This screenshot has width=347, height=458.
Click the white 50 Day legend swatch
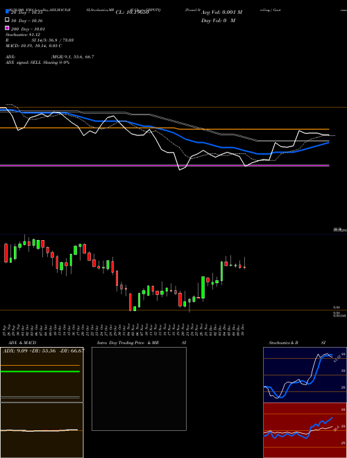coord(7,20)
